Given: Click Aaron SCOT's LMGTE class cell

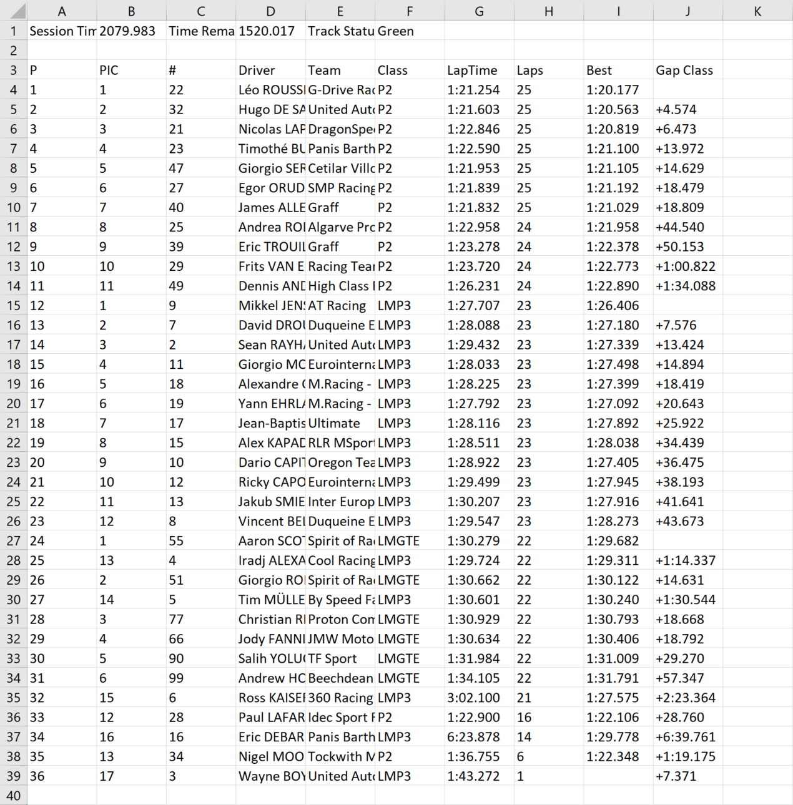Looking at the screenshot, I should click(x=410, y=540).
